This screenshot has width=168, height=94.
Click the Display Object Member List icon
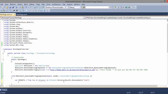[x=2, y=10]
